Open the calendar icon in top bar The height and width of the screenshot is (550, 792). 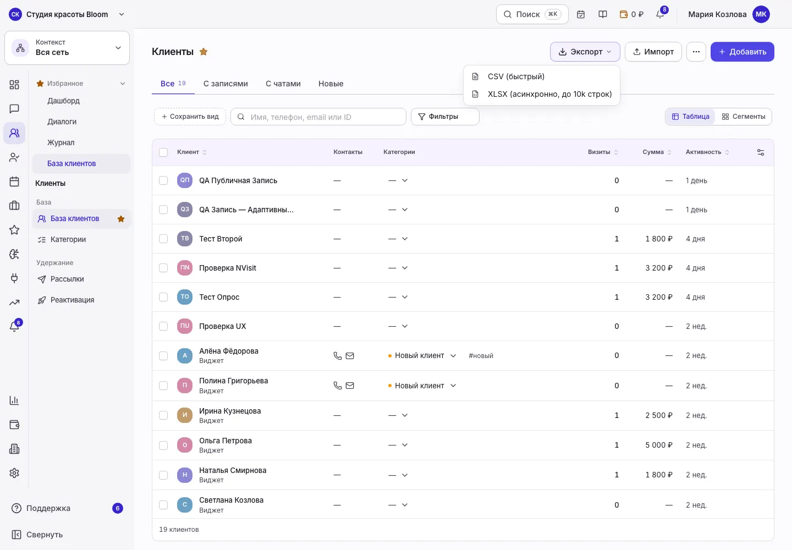[x=581, y=14]
